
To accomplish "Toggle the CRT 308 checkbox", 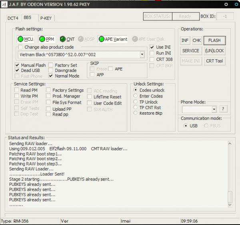I will tap(152, 59).
